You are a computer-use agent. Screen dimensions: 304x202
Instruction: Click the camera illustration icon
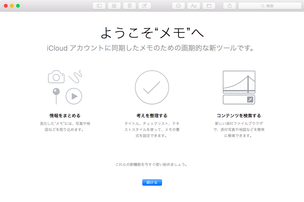click(56, 77)
